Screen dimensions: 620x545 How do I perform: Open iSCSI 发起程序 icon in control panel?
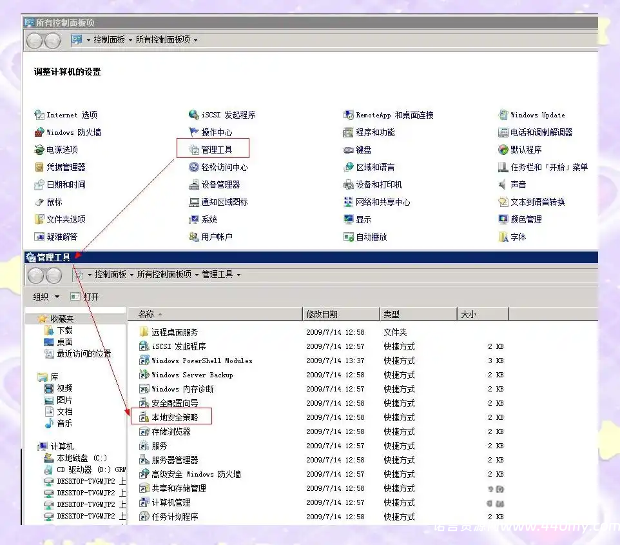194,115
